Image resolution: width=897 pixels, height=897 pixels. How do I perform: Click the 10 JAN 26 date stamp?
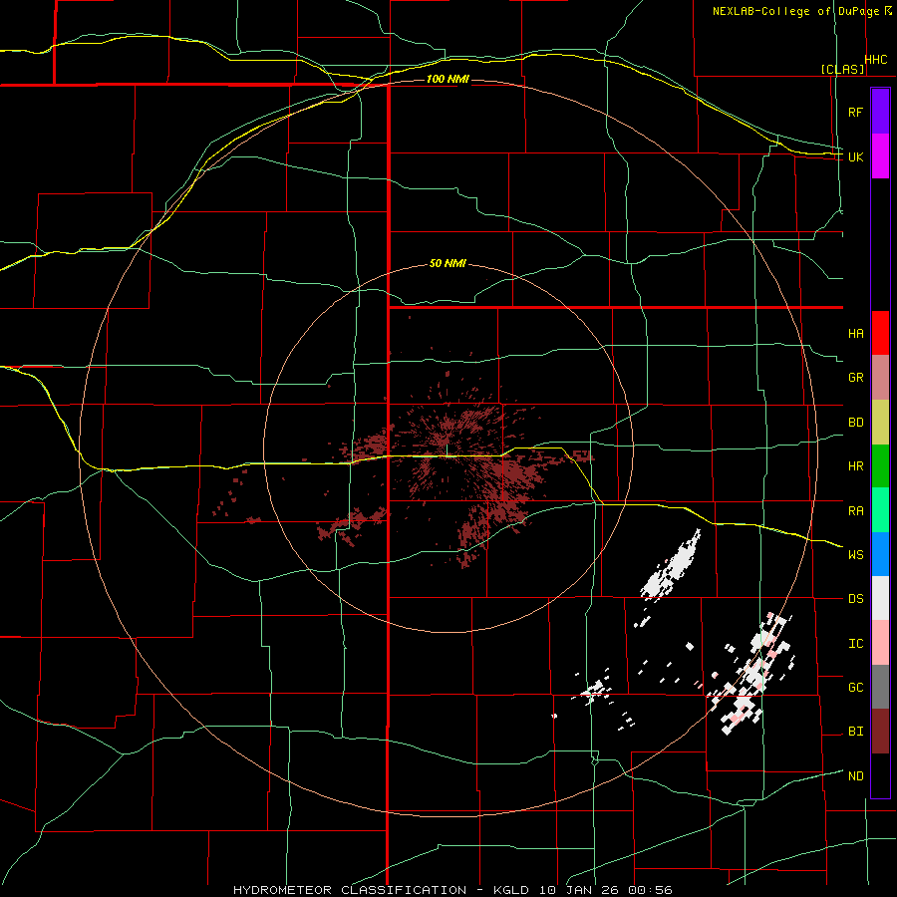click(577, 890)
